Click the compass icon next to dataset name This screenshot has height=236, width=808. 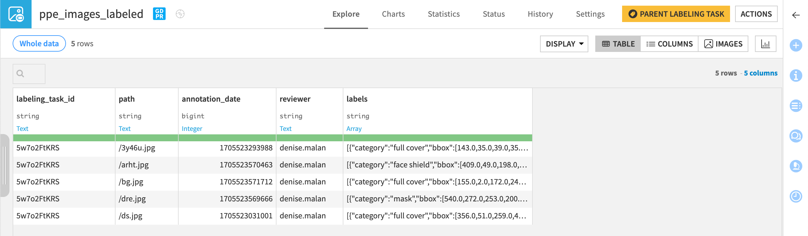click(x=180, y=14)
